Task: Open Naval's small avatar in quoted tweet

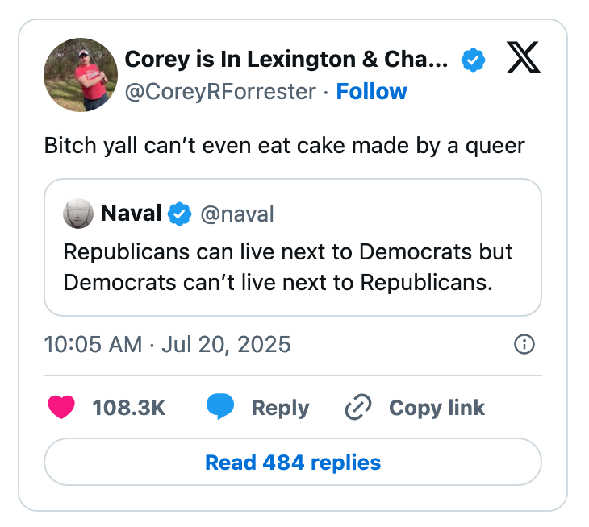Action: click(78, 214)
